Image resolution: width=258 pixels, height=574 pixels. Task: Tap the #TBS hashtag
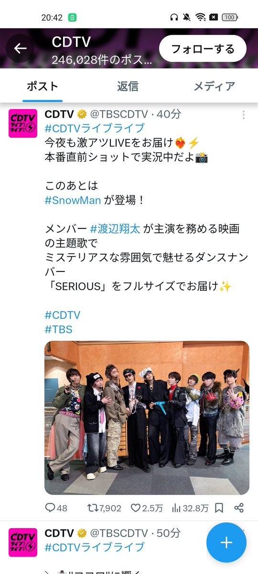(58, 329)
